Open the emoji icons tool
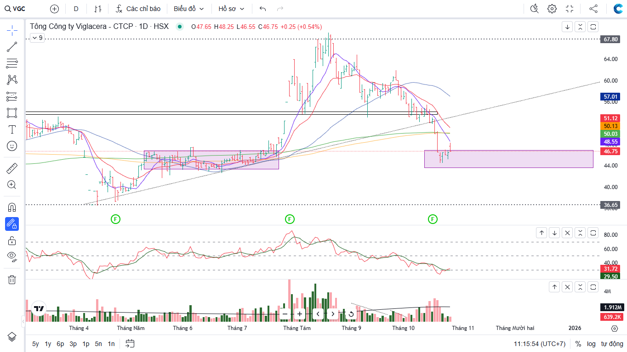627x352 pixels. (x=12, y=146)
